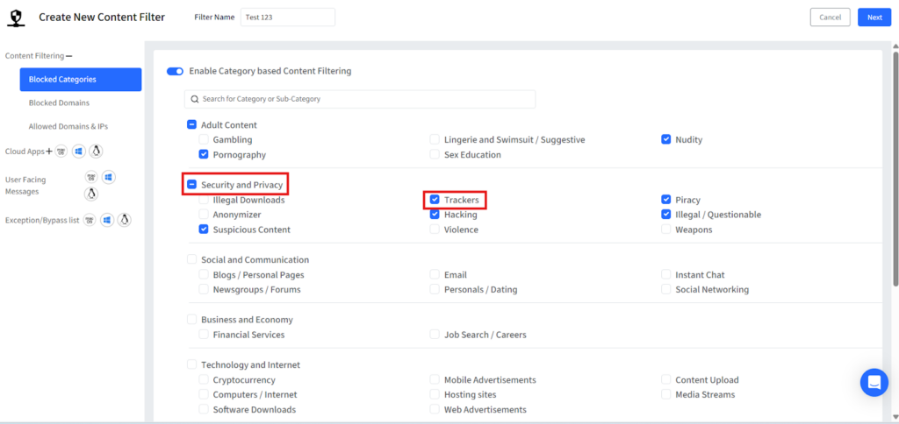This screenshot has height=424, width=899.
Task: Check the Social and Communication category
Action: point(191,260)
